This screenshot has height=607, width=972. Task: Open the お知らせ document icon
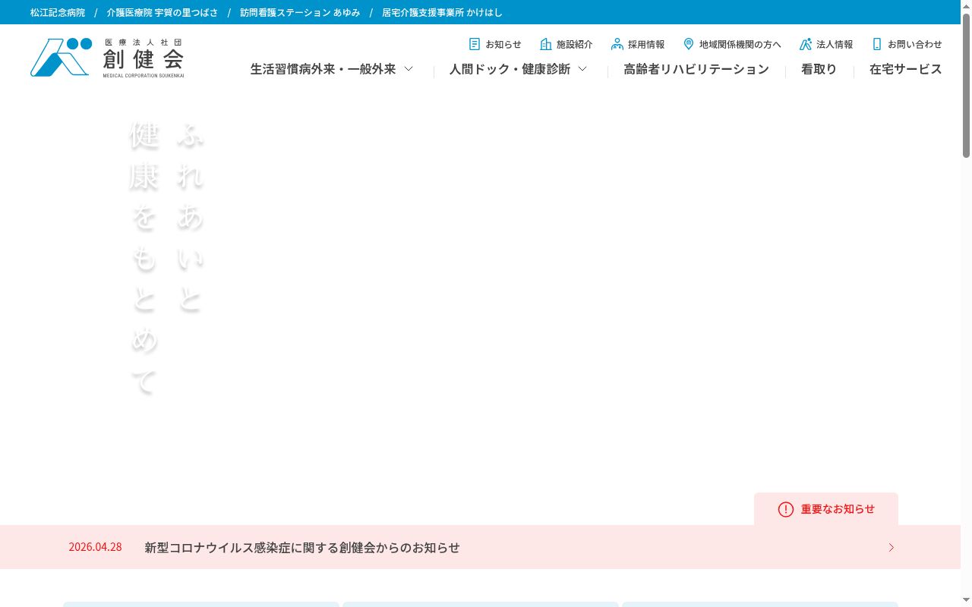point(475,44)
